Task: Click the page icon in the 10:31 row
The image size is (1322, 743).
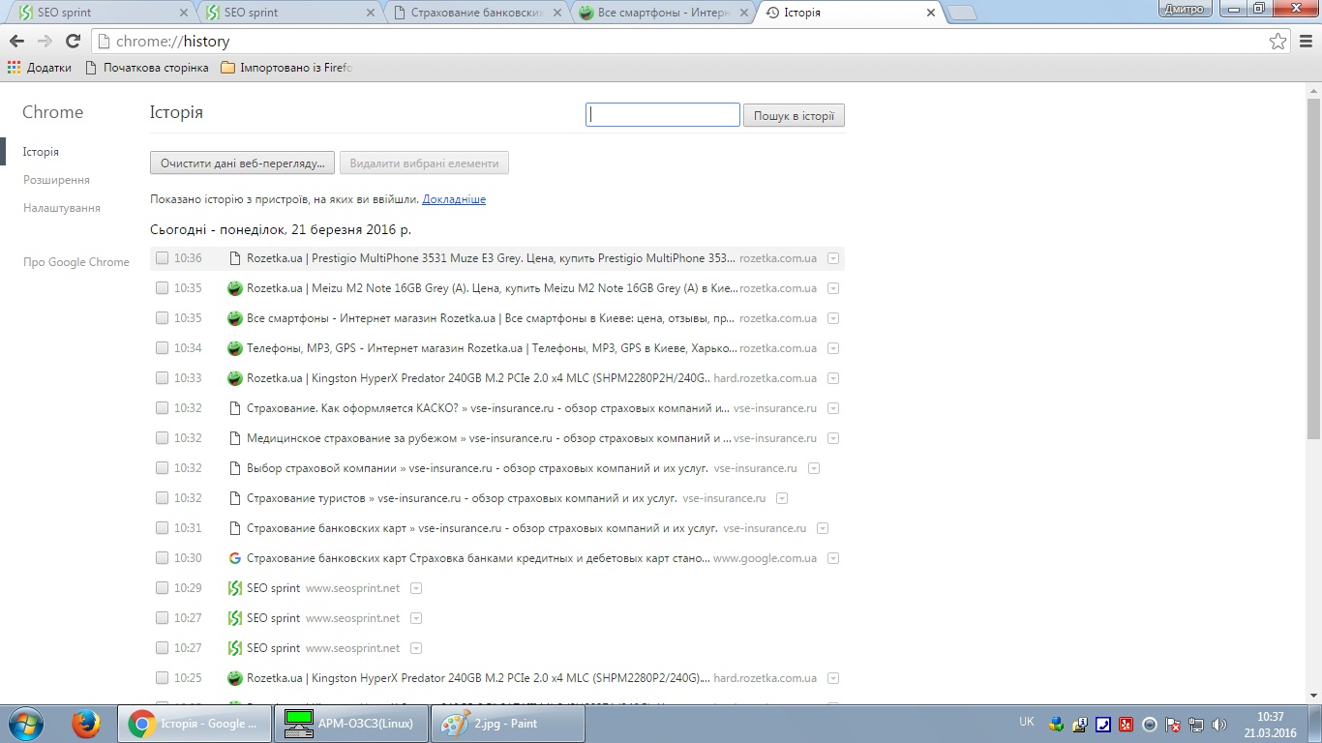Action: [x=234, y=528]
